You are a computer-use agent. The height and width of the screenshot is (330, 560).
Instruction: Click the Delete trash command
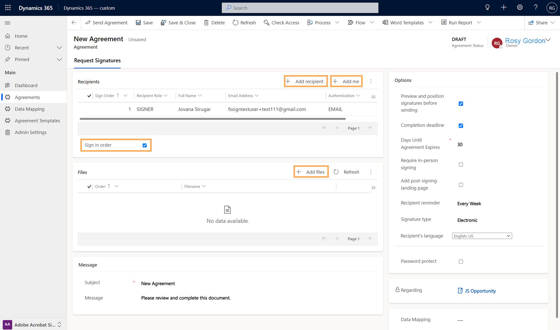[x=214, y=23]
